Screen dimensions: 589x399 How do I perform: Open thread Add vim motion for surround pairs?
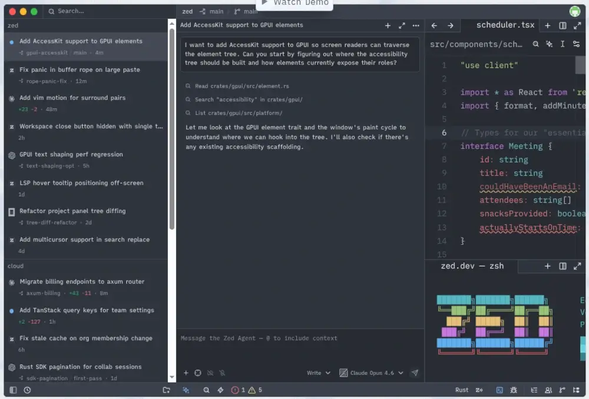[86, 103]
